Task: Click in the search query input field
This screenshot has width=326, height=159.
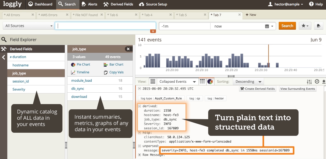Action: point(105,26)
